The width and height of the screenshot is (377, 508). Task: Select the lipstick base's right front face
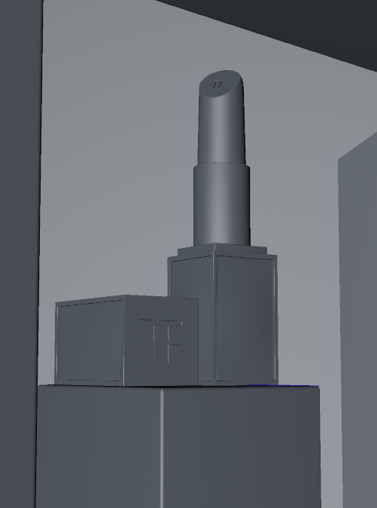pyautogui.click(x=246, y=318)
